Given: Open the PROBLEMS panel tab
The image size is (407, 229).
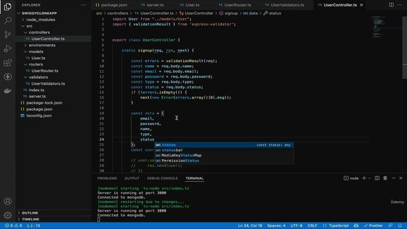Looking at the screenshot, I should tap(107, 178).
